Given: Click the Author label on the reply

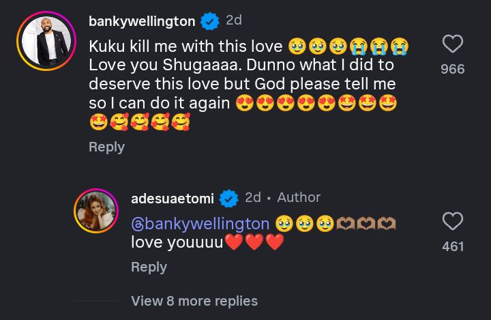Looking at the screenshot, I should pyautogui.click(x=299, y=197).
